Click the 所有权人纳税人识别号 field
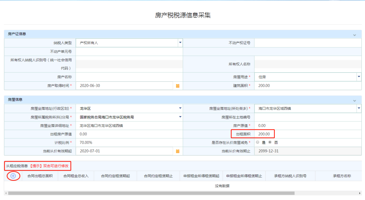The width and height of the screenshot is (365, 200). pyautogui.click(x=129, y=64)
